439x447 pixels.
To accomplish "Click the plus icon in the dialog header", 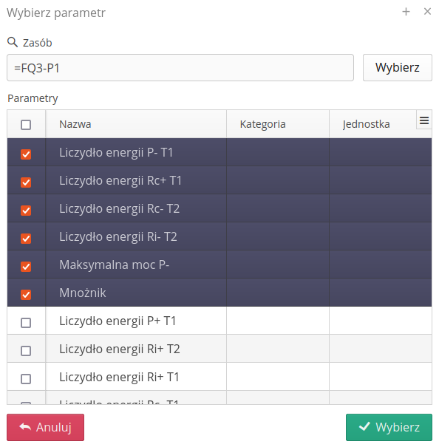I will point(406,12).
